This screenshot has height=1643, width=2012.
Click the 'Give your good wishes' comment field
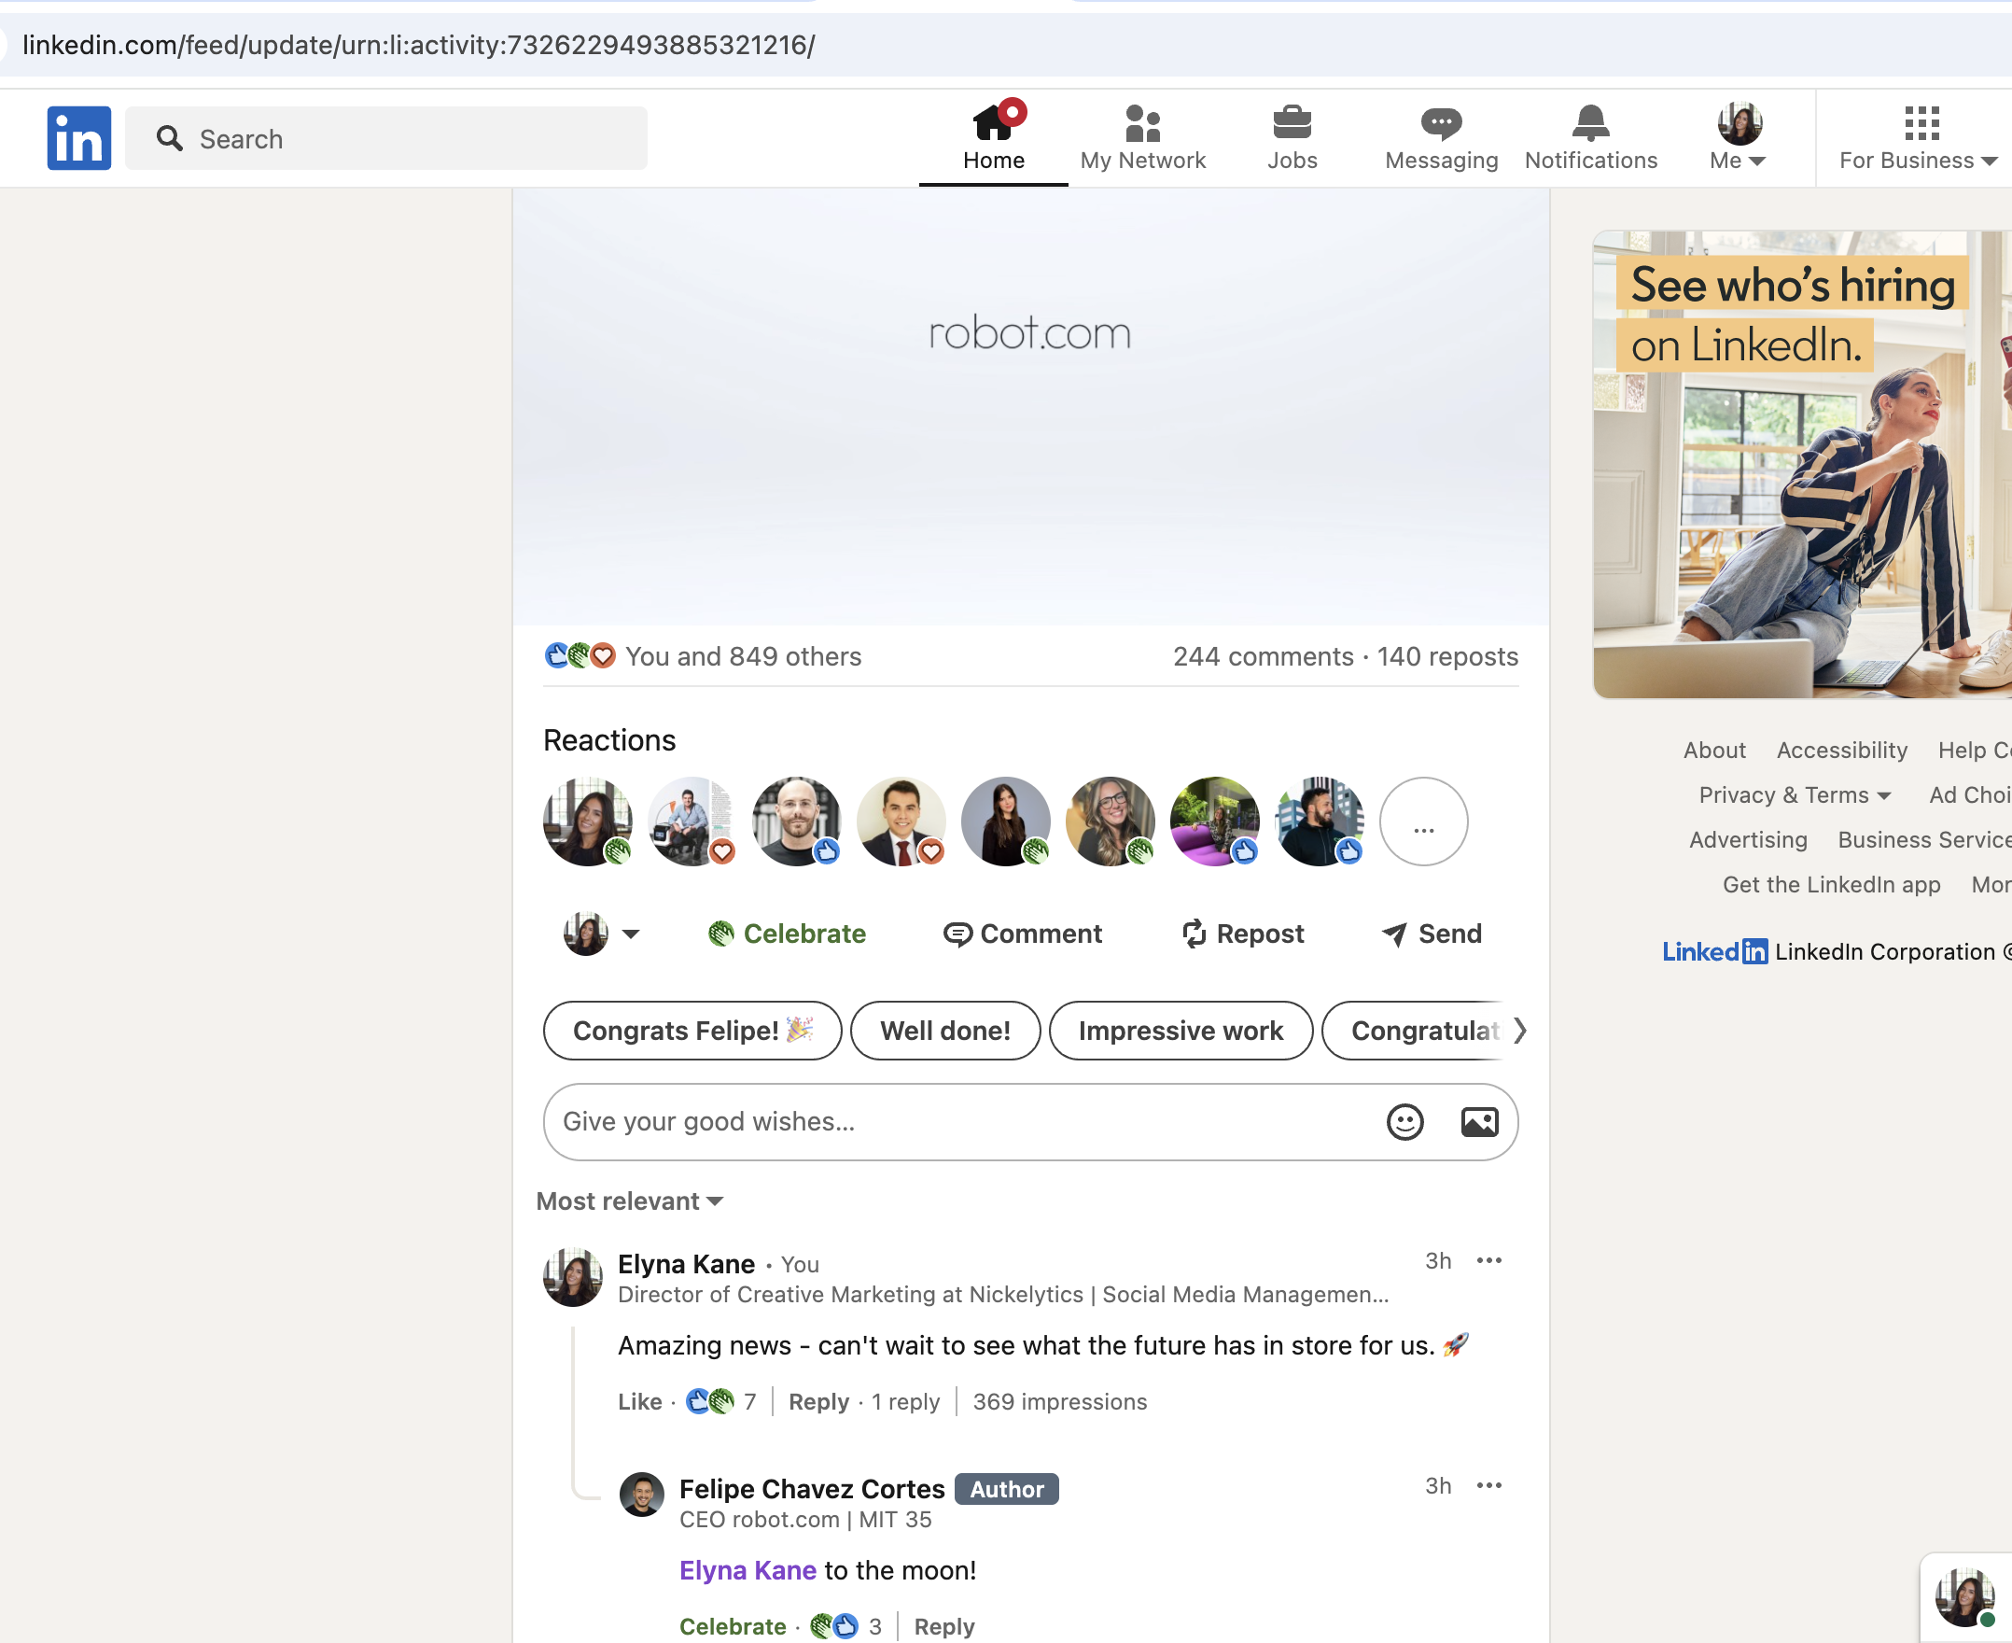pos(956,1121)
